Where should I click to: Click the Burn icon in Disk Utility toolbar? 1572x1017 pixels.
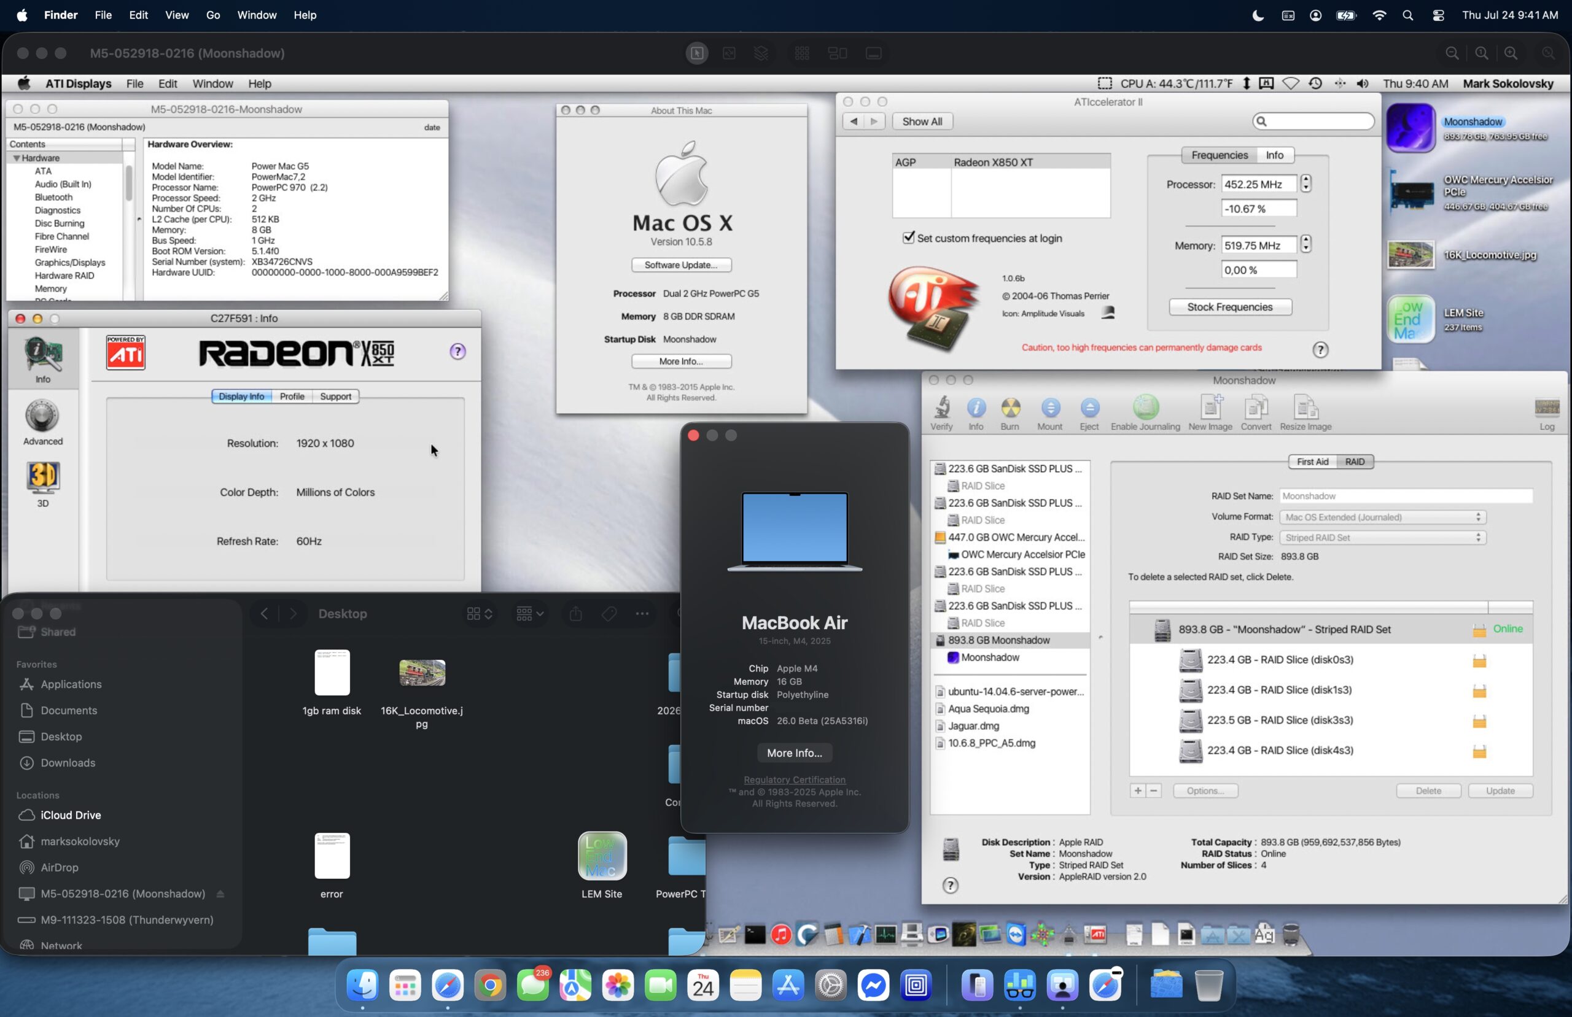(1010, 408)
